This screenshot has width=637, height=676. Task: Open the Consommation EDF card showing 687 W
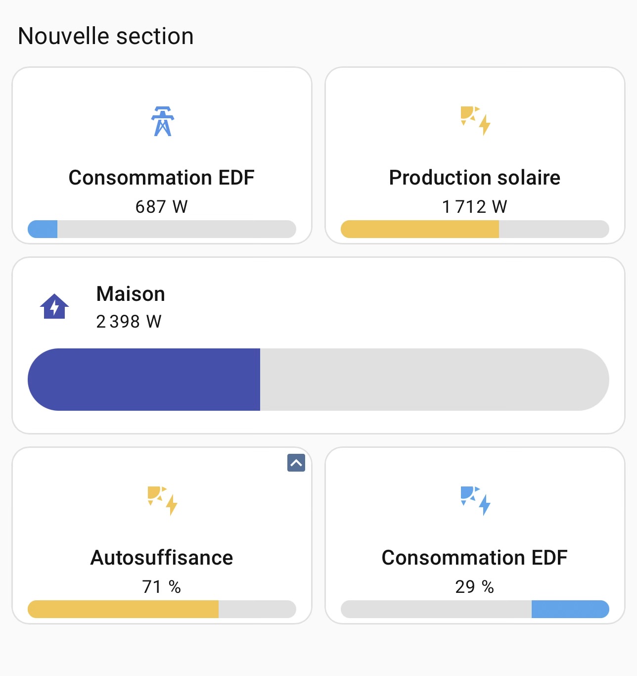(162, 178)
